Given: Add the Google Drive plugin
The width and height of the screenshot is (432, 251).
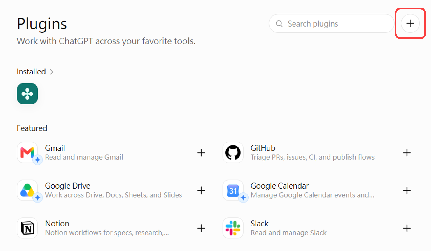Looking at the screenshot, I should click(201, 191).
